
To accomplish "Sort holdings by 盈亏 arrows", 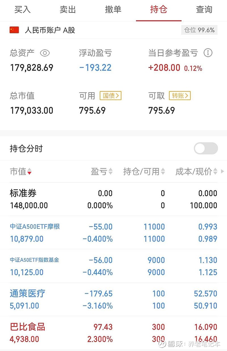I will coord(111,171).
